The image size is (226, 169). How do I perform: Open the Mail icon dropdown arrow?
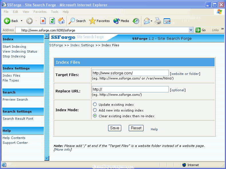coord(151,21)
